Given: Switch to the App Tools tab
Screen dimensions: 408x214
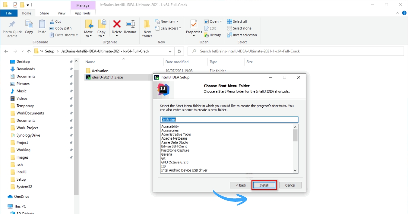Looking at the screenshot, I should click(x=83, y=13).
